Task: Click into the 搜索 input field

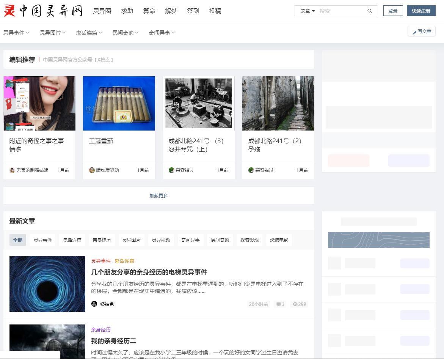Action: click(341, 11)
